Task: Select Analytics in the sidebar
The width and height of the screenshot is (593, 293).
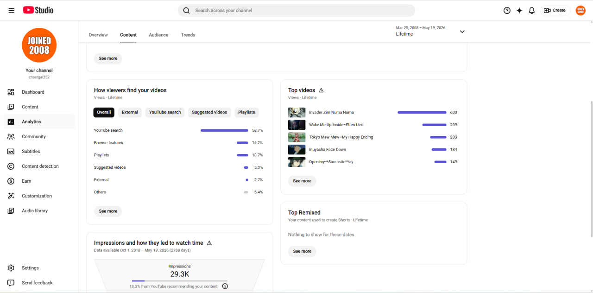Action: [x=39, y=122]
